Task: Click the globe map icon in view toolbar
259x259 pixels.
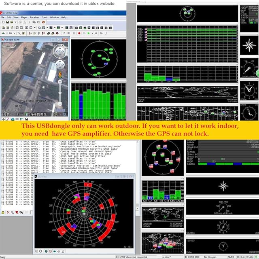Action: [39, 28]
